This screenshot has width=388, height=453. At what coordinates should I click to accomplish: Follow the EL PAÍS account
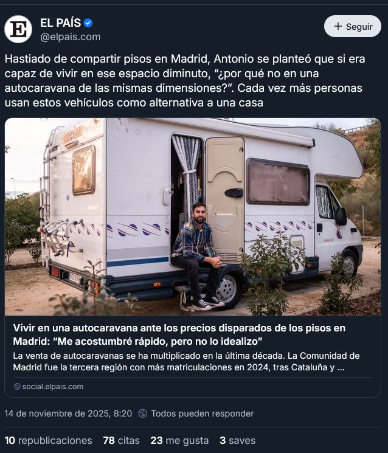353,26
